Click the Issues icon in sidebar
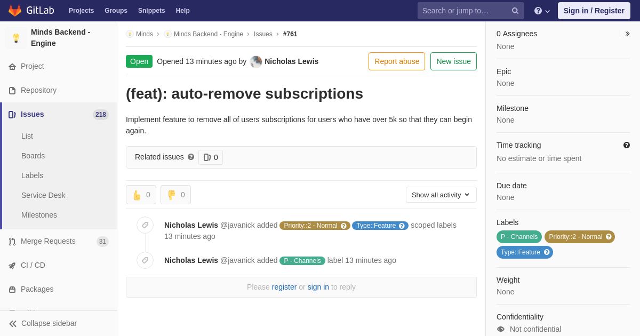Screen dimensions: 640x336 tap(12, 115)
